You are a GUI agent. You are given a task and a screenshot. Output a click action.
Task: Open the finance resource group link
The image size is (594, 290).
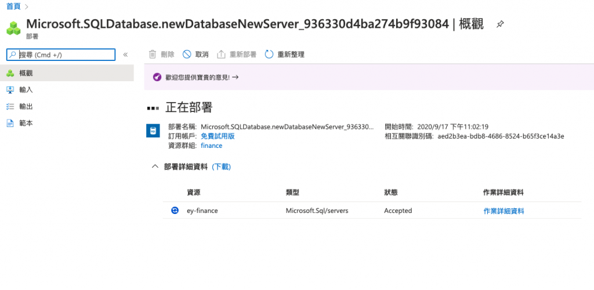pos(211,146)
